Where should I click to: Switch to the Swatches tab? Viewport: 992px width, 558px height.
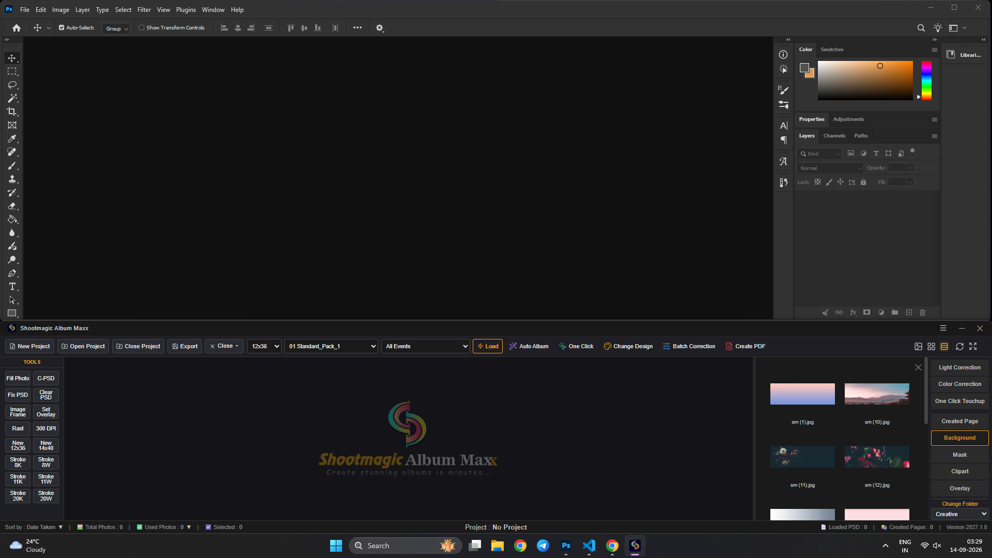tap(832, 50)
